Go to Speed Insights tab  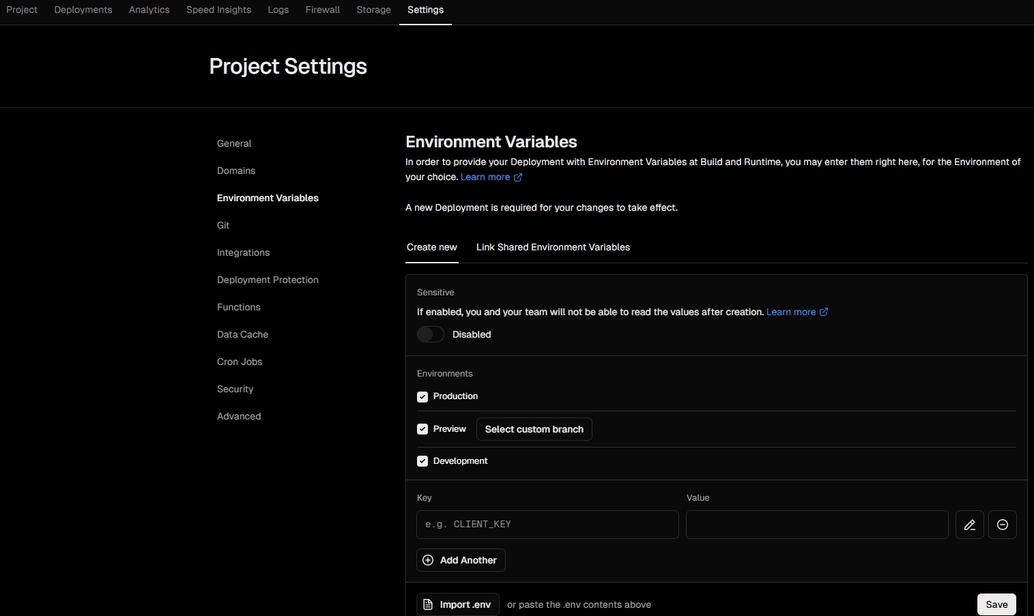coord(218,10)
